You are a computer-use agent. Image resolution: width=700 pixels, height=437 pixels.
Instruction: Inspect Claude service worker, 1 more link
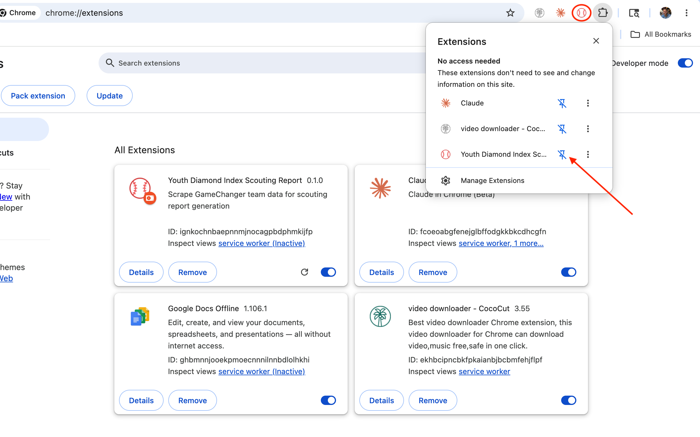pos(501,243)
